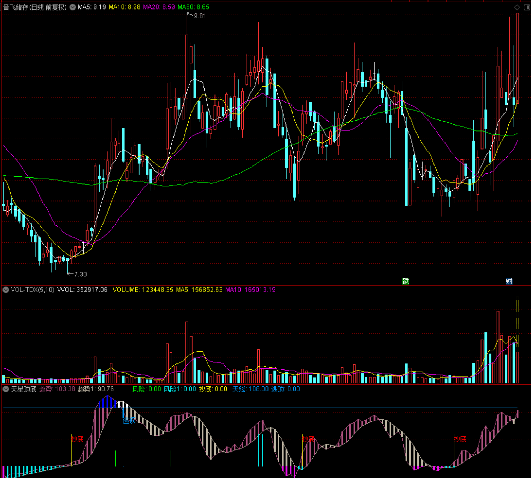531x478 pixels.
Task: Click the blue 逃顶 signal on the indicator
Action: coord(129,421)
